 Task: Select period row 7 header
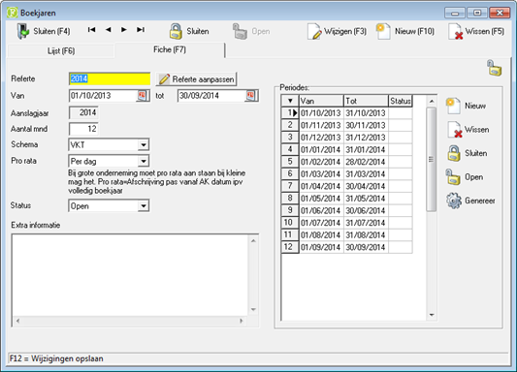tap(290, 186)
